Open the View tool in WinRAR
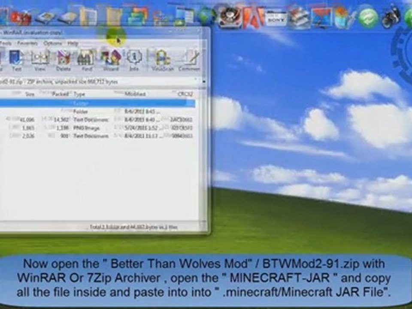Image resolution: width=412 pixels, height=309 pixels. [40, 61]
